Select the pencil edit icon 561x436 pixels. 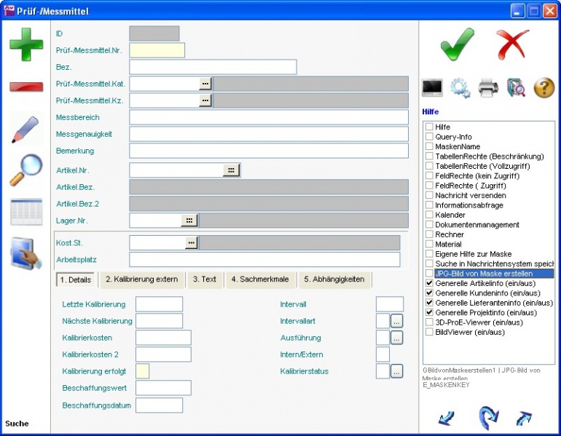[25, 129]
